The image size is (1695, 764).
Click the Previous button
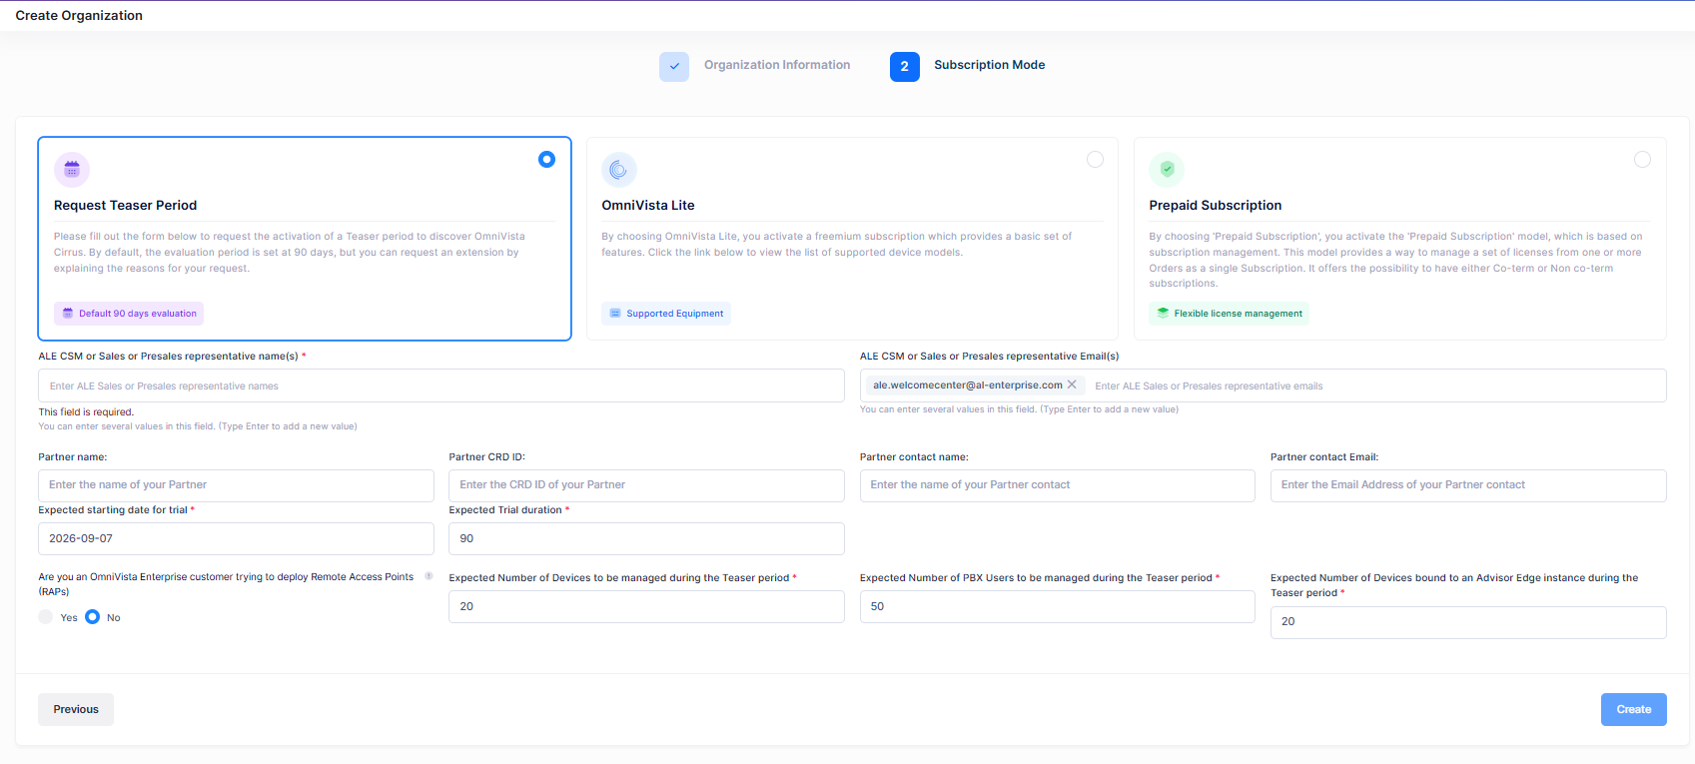[x=76, y=709]
